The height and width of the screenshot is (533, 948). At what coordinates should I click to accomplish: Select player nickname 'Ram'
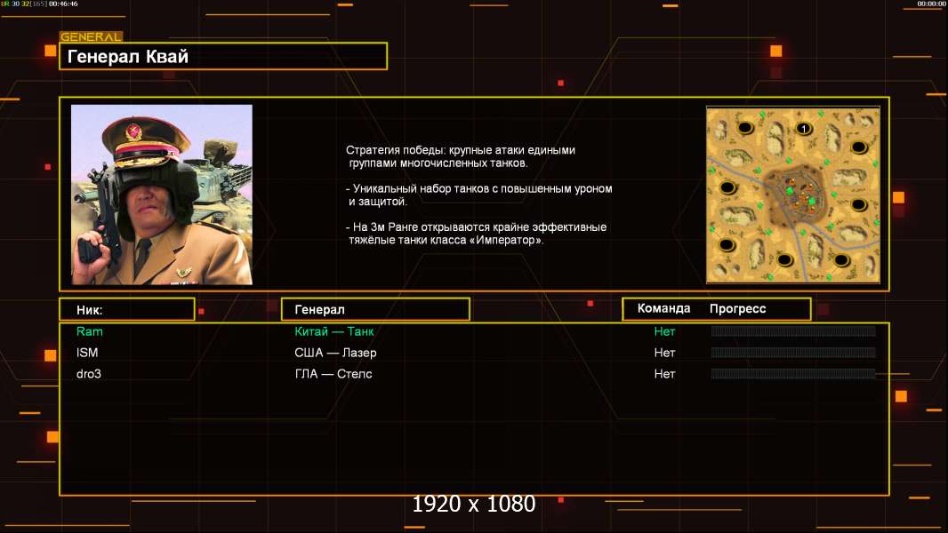pos(90,331)
